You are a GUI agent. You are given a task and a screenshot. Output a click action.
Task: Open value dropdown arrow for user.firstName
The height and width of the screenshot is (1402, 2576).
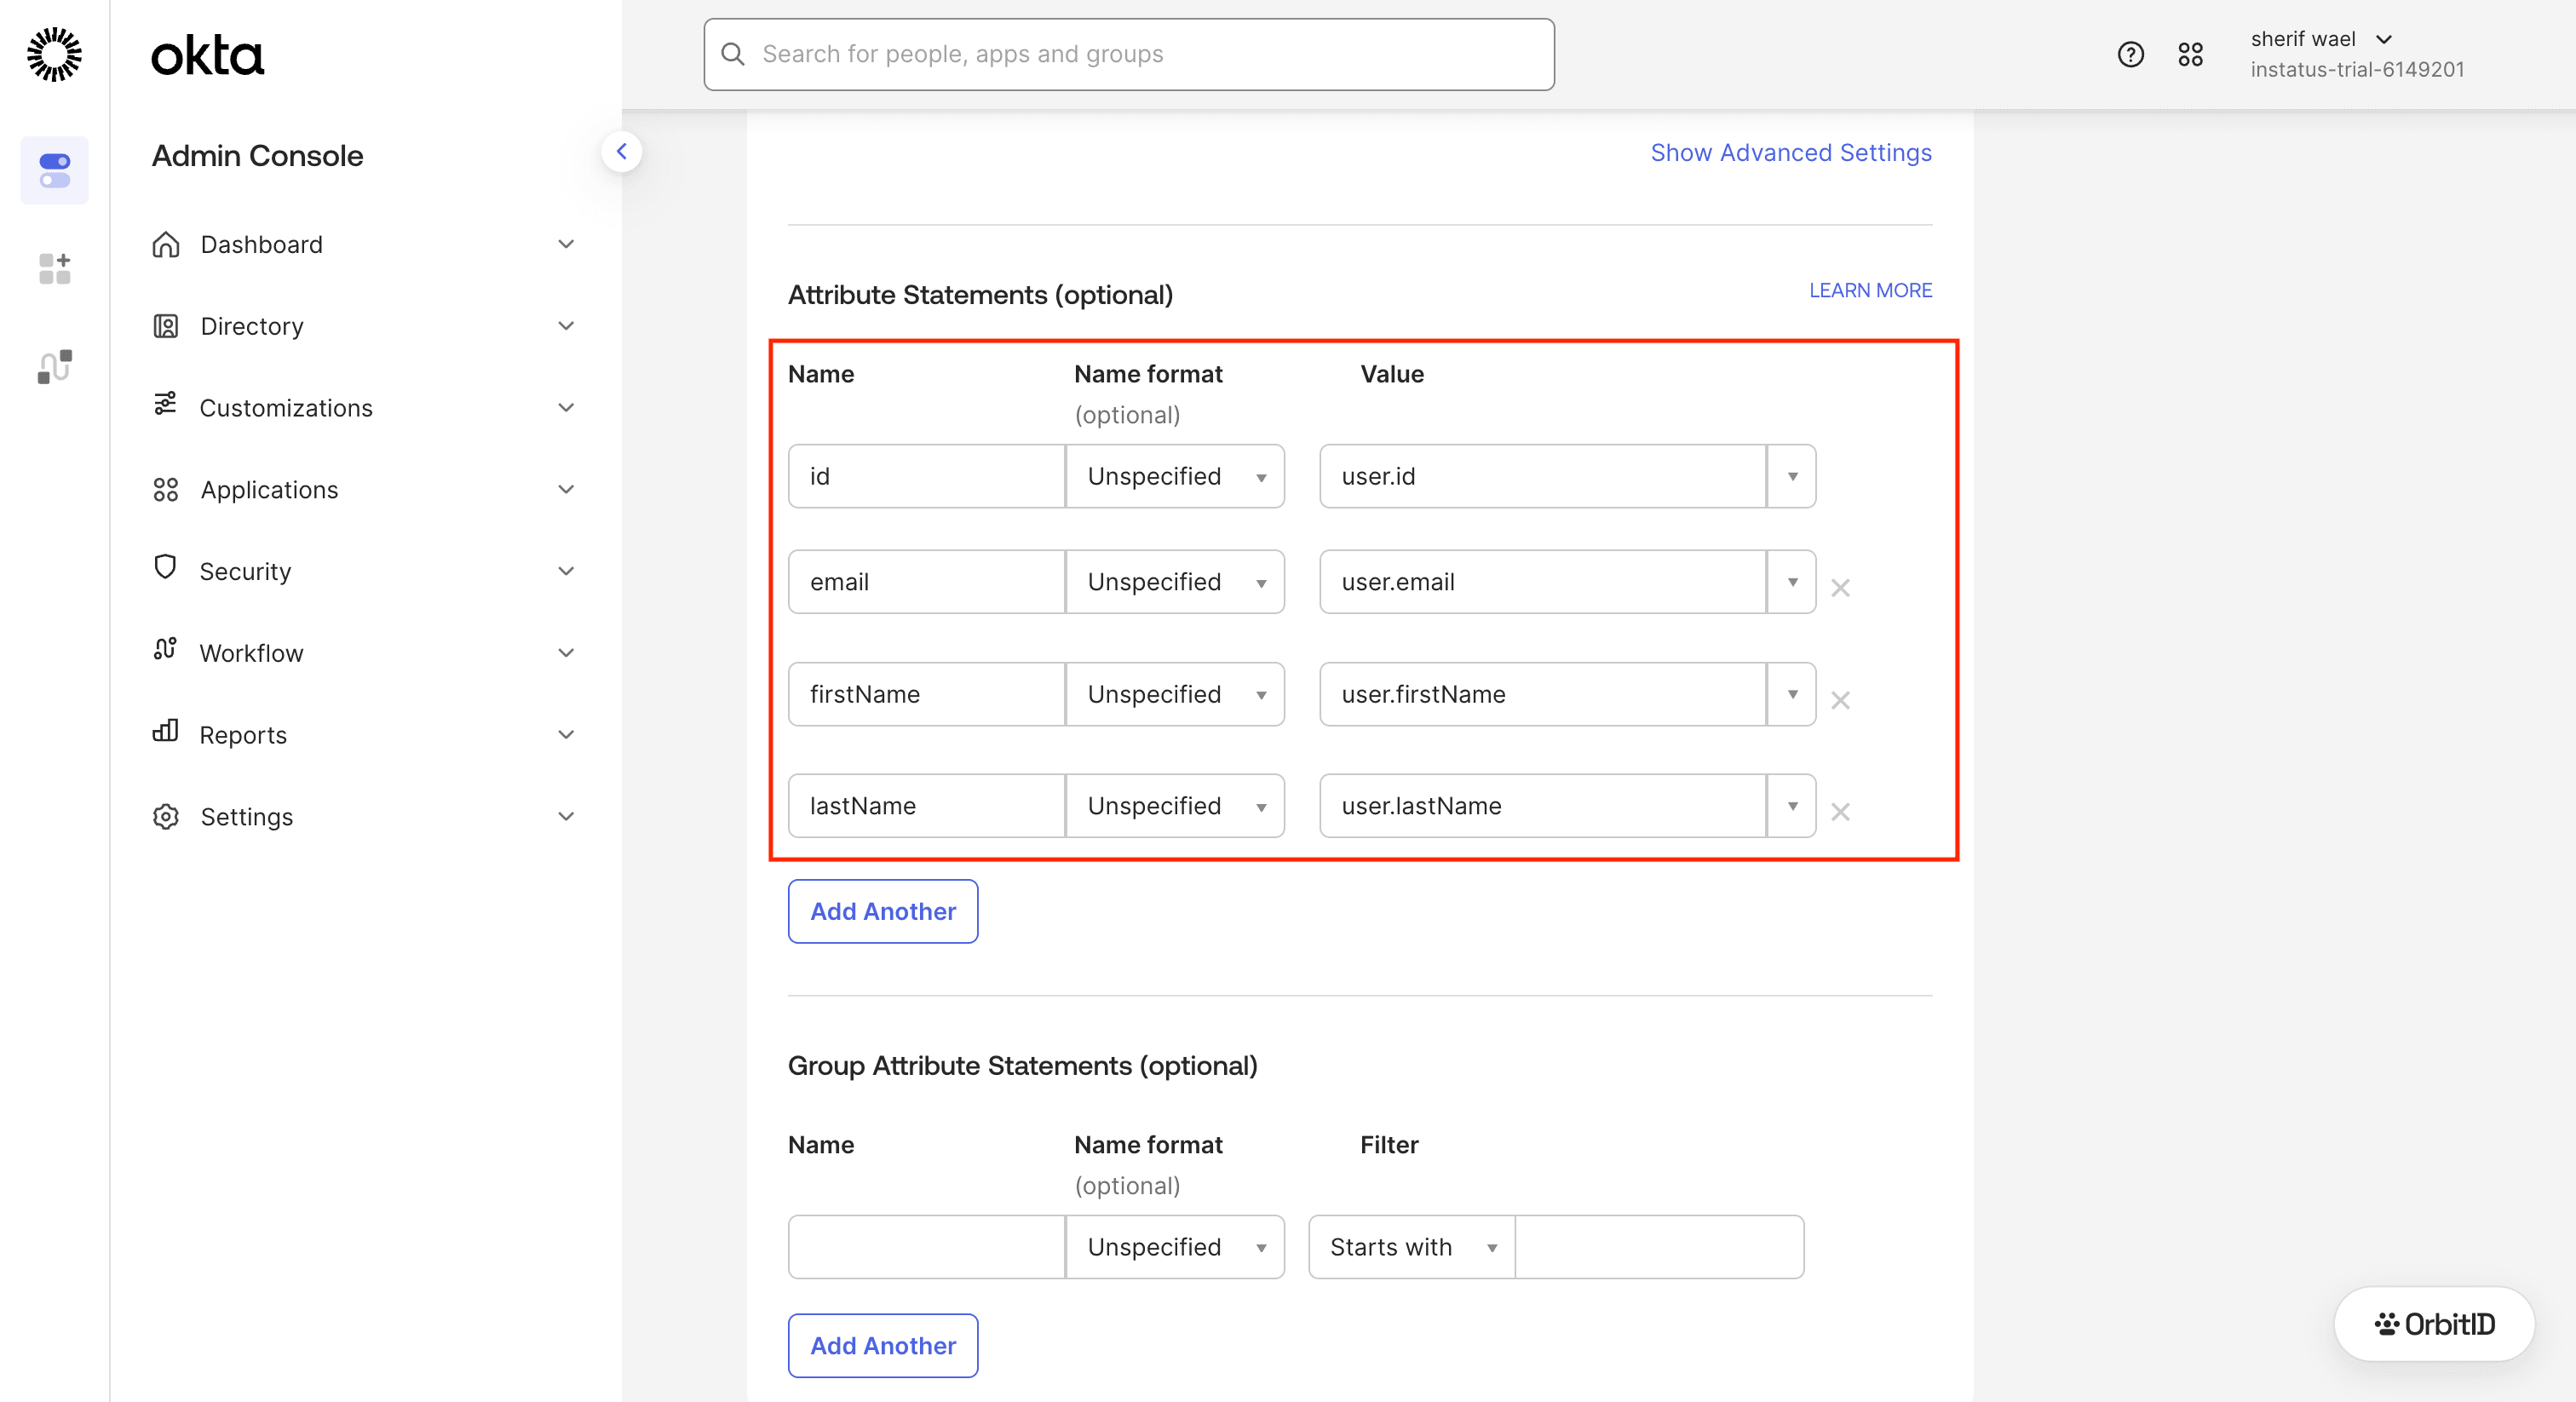point(1792,694)
